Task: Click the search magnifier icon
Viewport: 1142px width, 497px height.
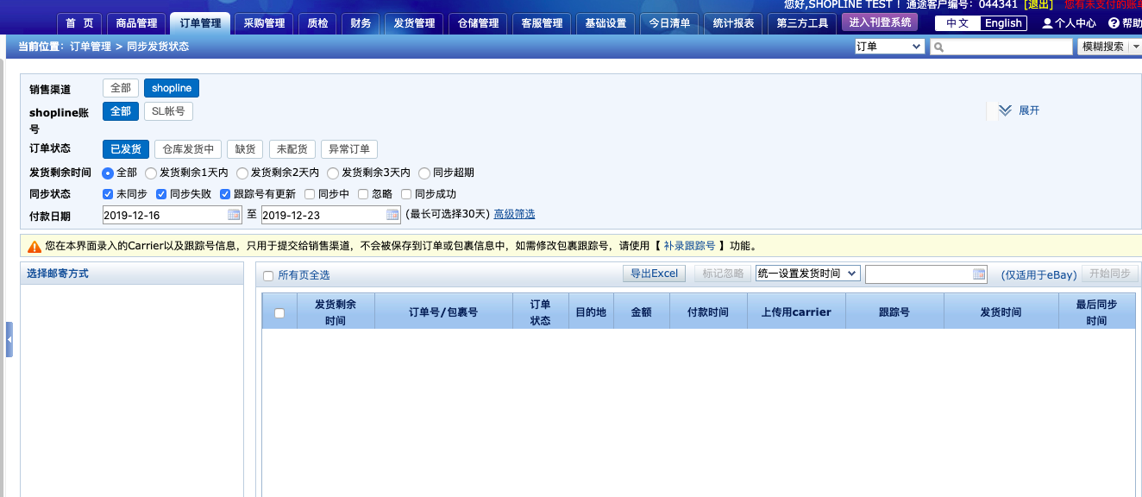Action: coord(938,47)
